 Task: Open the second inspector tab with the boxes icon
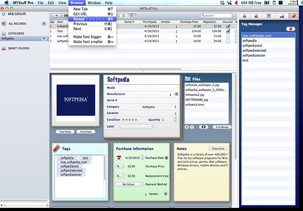pos(256,16)
